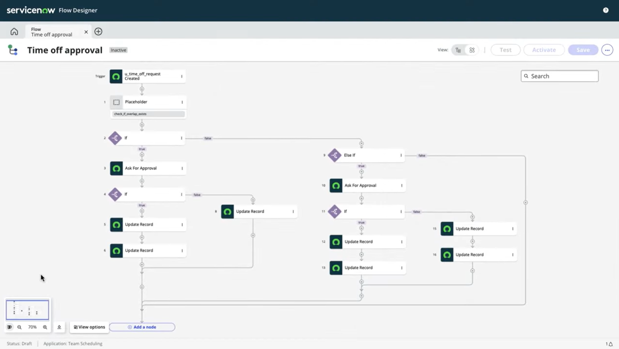Viewport: 619px width, 349px height.
Task: Select Update Record icon at step 6
Action: [116, 251]
